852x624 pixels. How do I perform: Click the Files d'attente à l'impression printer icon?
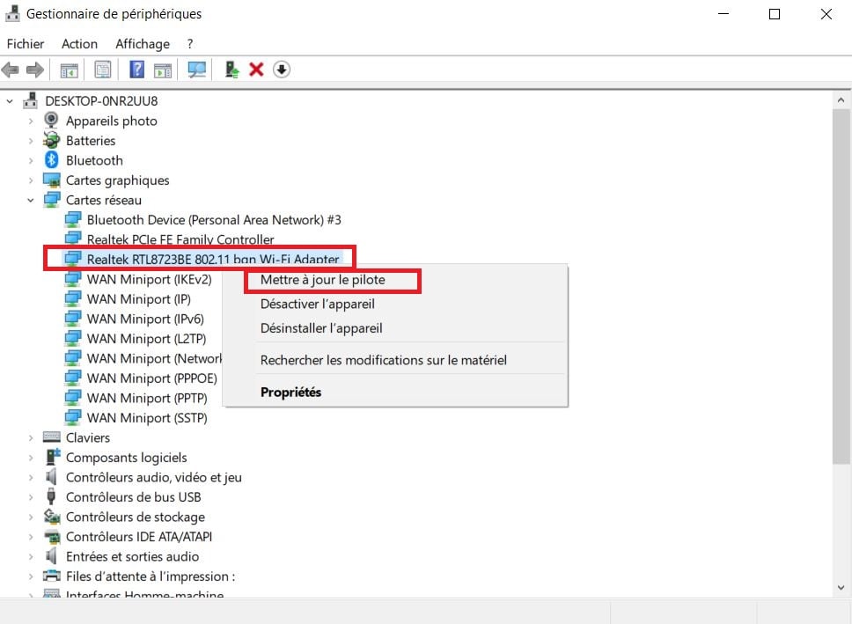click(52, 576)
